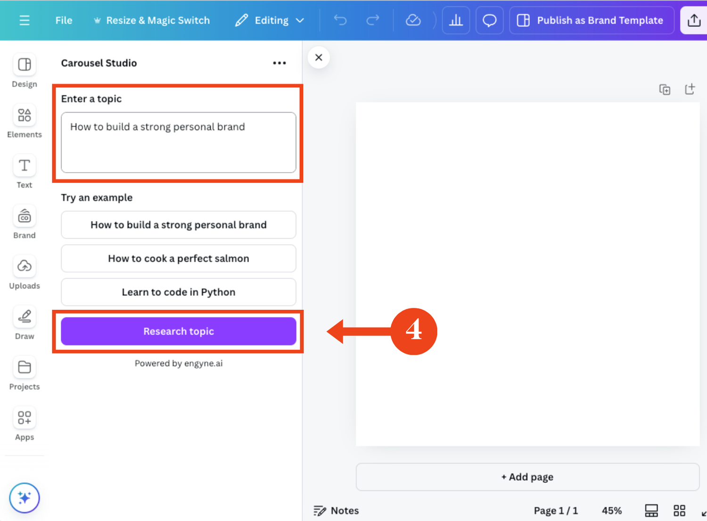This screenshot has width=707, height=521.
Task: Click inside the Enter a topic field
Action: click(x=178, y=143)
